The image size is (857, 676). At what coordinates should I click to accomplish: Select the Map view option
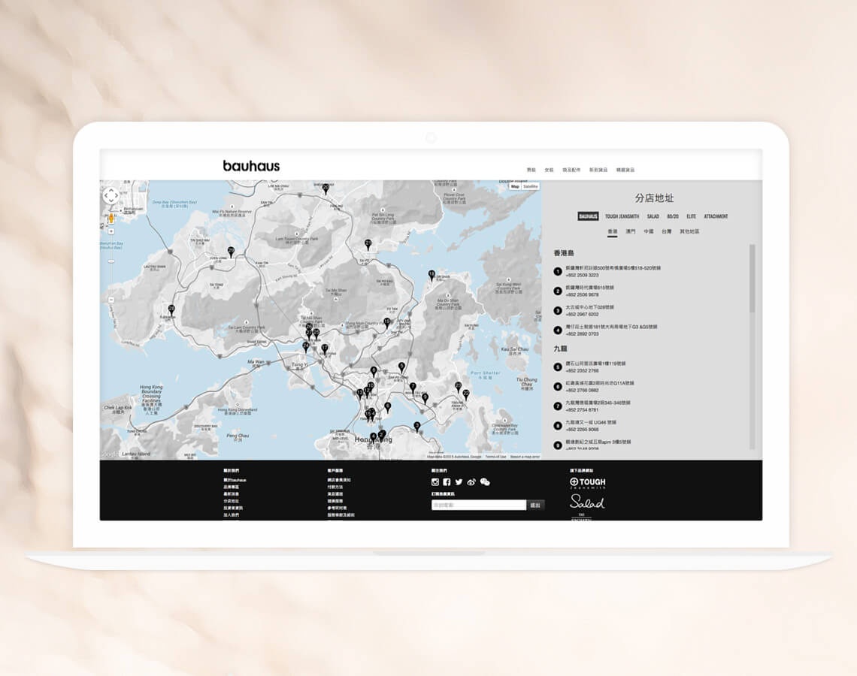point(514,187)
